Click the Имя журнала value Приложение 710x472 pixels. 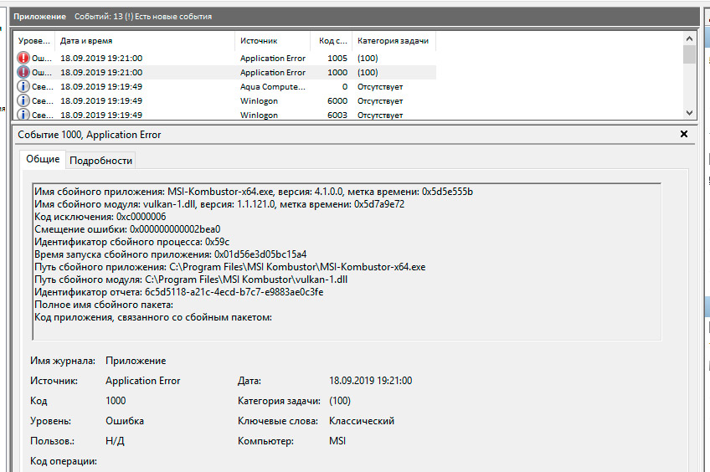pos(136,361)
